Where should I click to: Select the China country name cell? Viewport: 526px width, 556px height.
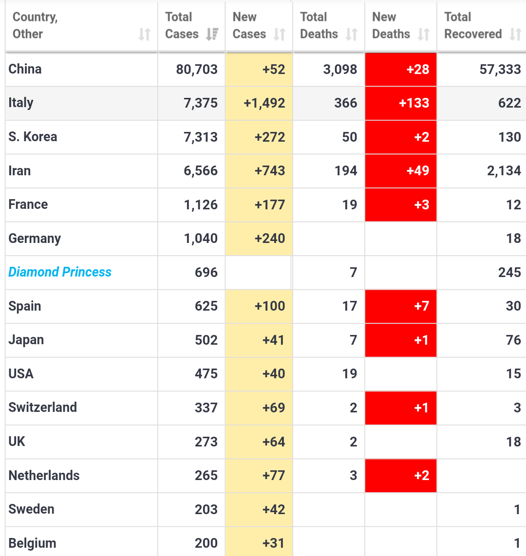point(25,69)
